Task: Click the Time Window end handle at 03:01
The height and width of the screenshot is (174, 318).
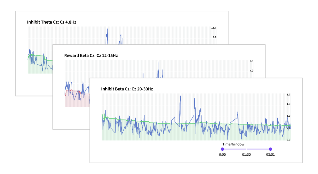Action: 270,149
